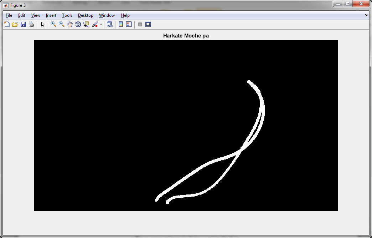Viewport: 372px width, 238px height.
Task: Close the Figure 3 window
Action: click(x=361, y=4)
